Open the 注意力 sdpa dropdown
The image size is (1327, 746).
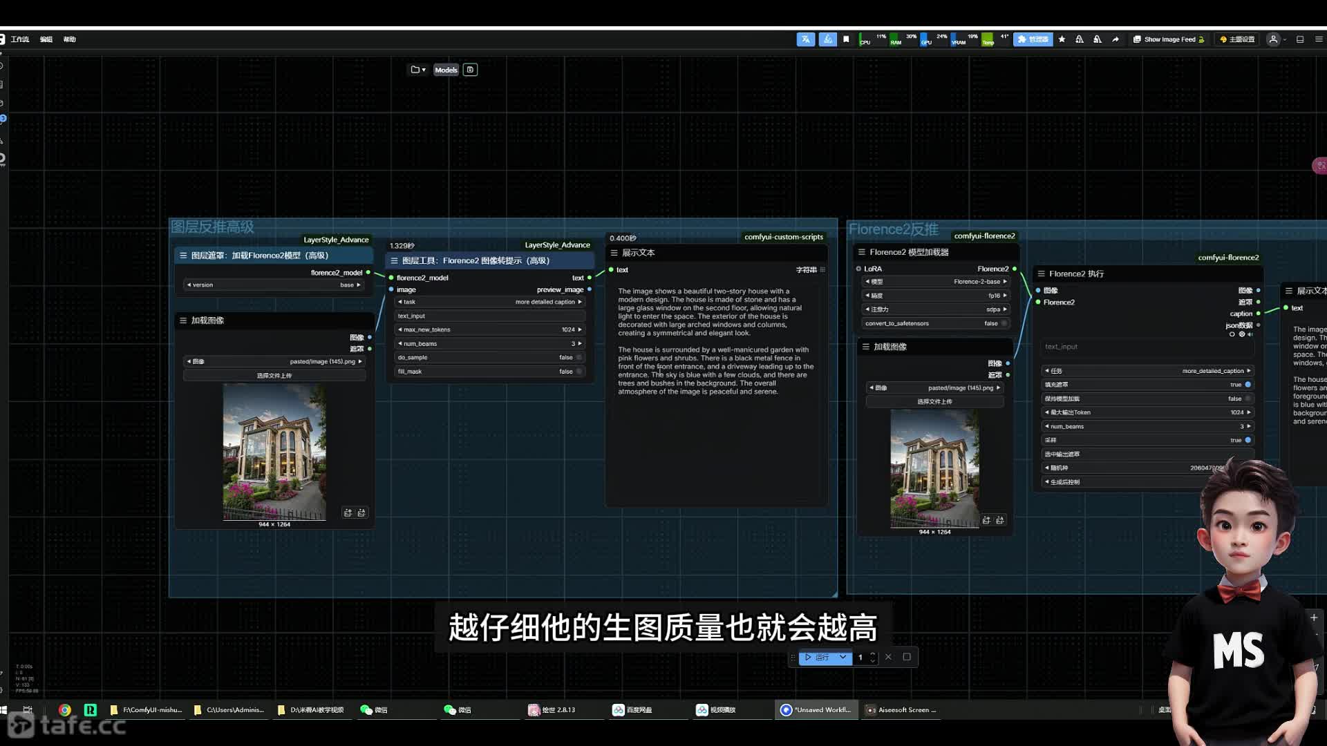937,309
